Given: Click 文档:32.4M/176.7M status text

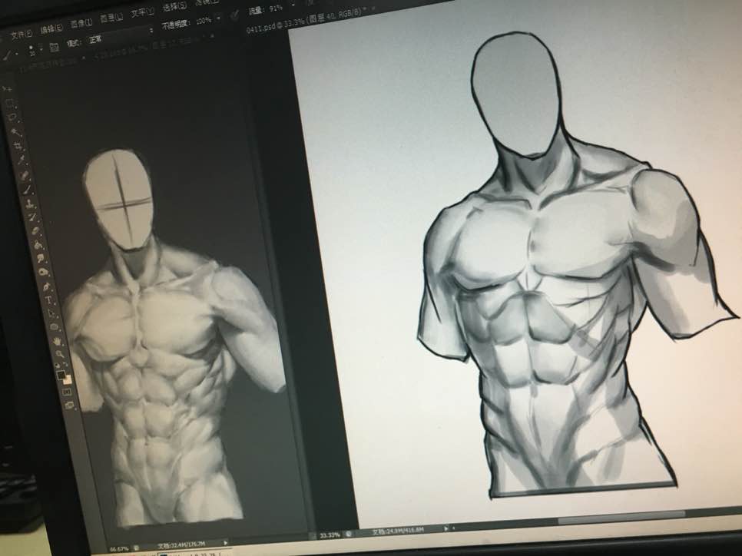Looking at the screenshot, I should (x=182, y=545).
